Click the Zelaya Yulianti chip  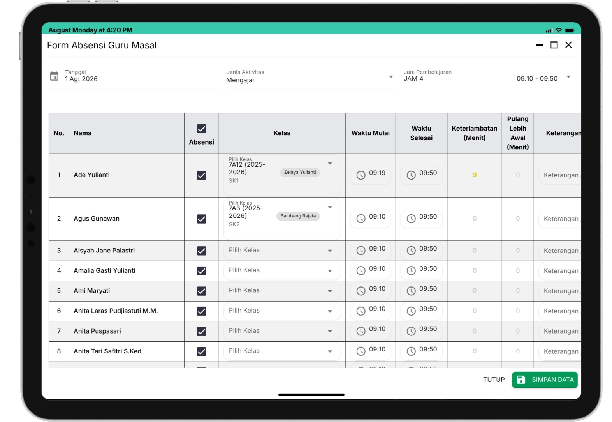(x=300, y=172)
